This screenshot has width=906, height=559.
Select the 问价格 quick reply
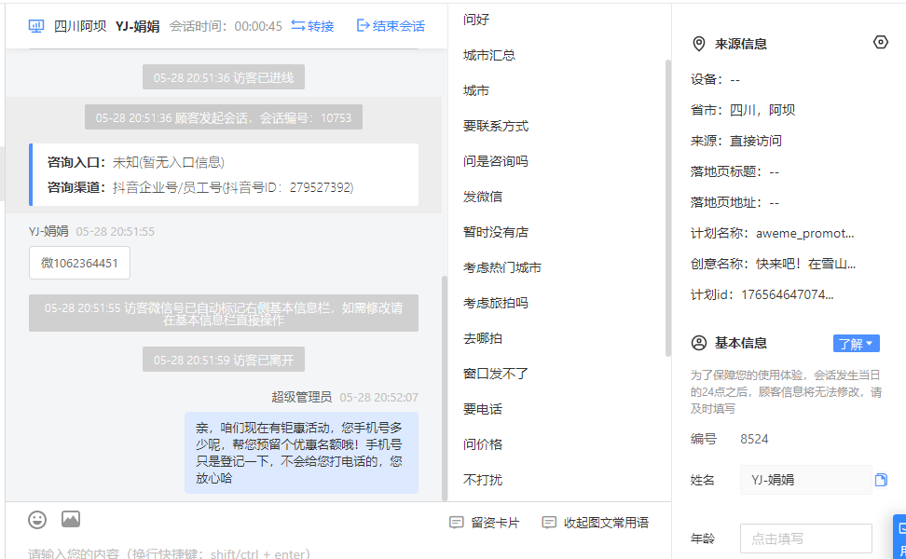pos(483,444)
